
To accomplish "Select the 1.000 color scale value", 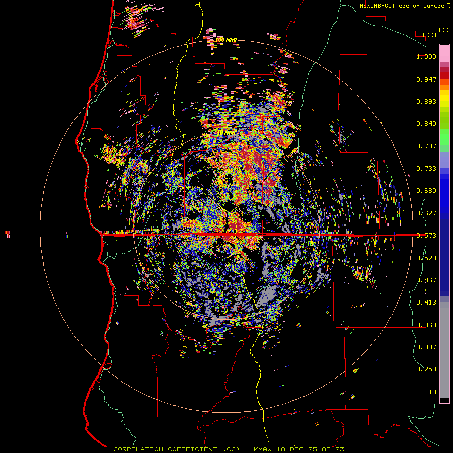I will point(426,56).
